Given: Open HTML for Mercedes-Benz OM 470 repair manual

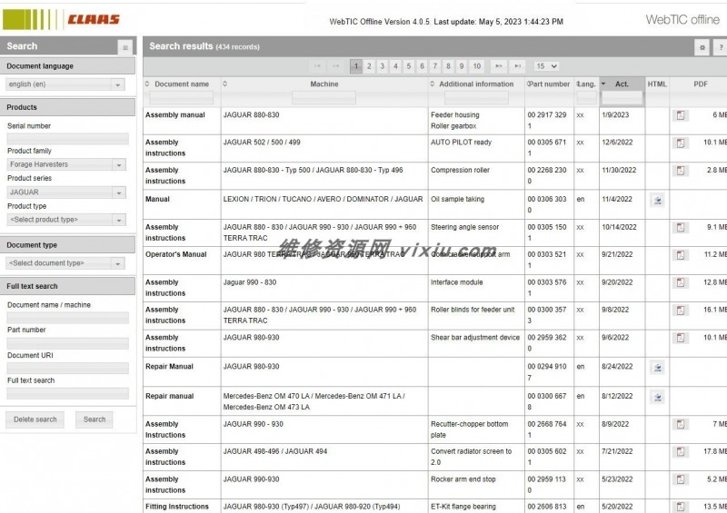Looking at the screenshot, I should (657, 397).
